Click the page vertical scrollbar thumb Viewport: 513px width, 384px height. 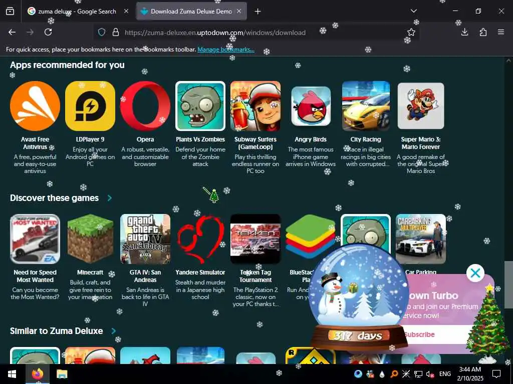pyautogui.click(x=508, y=284)
